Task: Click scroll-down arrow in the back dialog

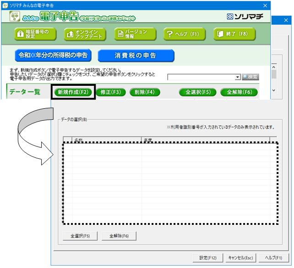Action: click(274, 90)
